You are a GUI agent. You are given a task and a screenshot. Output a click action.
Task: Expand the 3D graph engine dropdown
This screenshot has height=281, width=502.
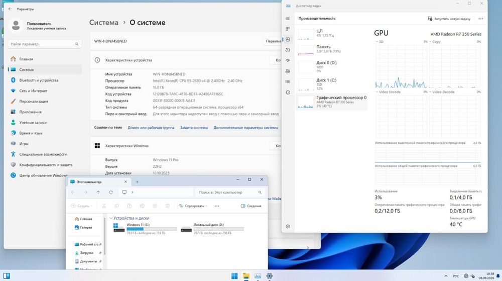point(380,42)
